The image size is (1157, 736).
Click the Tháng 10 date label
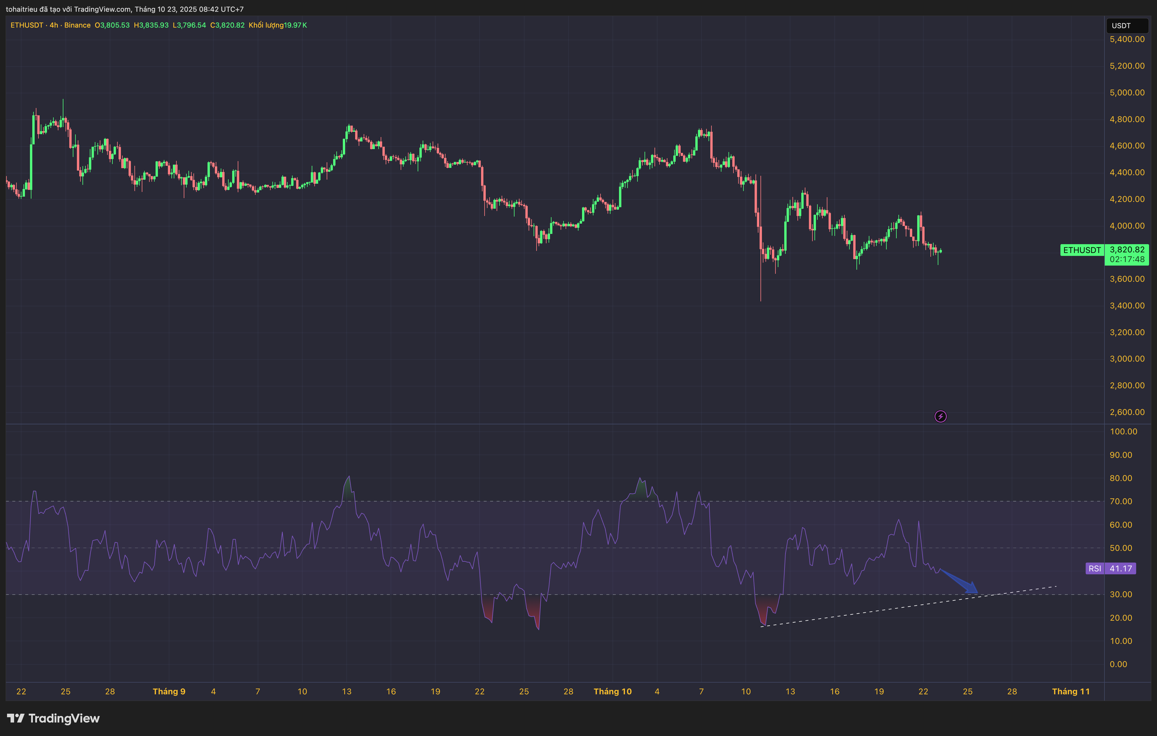(x=613, y=691)
